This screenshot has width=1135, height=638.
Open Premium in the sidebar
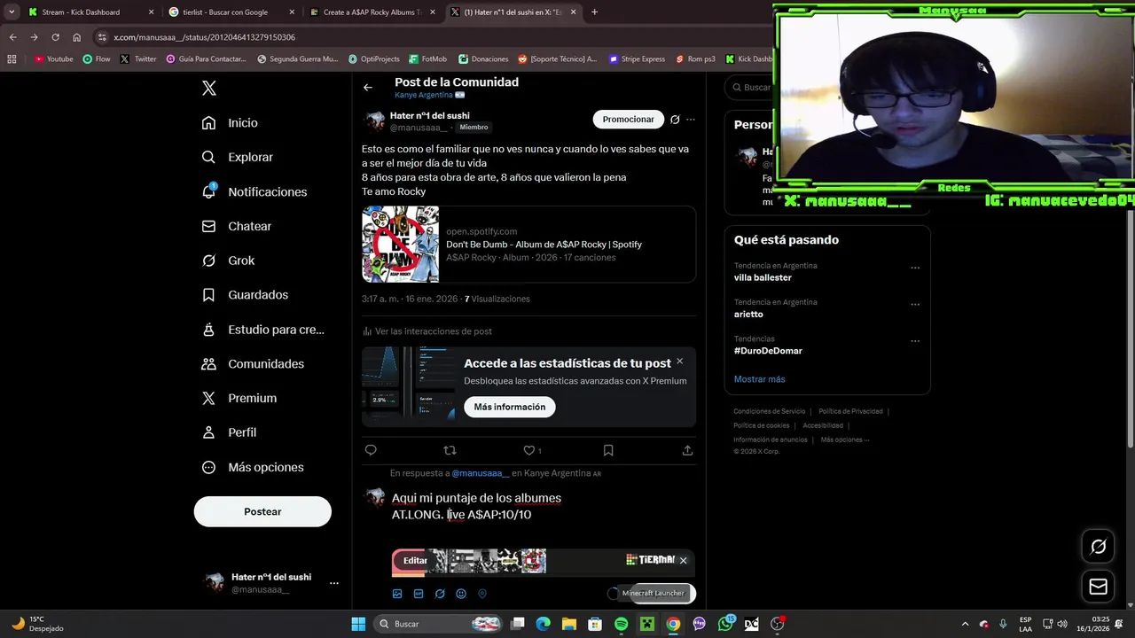239,398
